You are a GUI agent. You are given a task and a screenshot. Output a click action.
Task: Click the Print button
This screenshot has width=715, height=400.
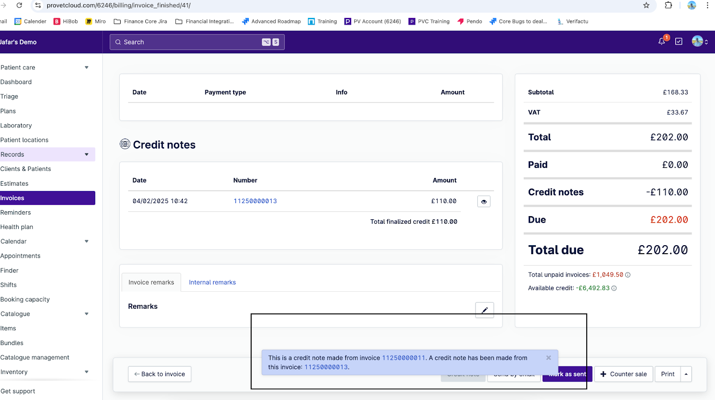pyautogui.click(x=668, y=374)
